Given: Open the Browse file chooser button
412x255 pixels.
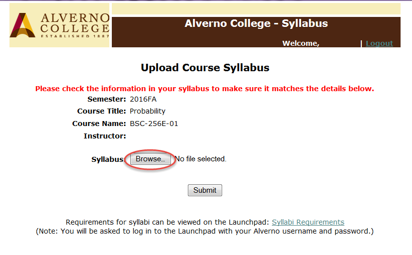Looking at the screenshot, I should (x=150, y=159).
